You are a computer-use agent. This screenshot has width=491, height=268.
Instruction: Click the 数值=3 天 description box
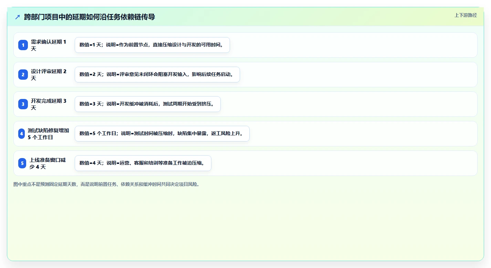(147, 104)
